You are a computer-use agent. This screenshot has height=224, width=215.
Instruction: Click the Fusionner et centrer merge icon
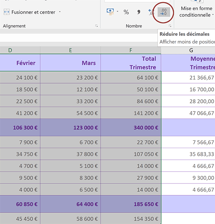click(6, 12)
